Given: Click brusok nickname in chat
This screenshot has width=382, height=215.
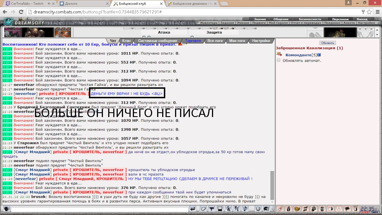Looking at the screenshot, I should [38, 197].
